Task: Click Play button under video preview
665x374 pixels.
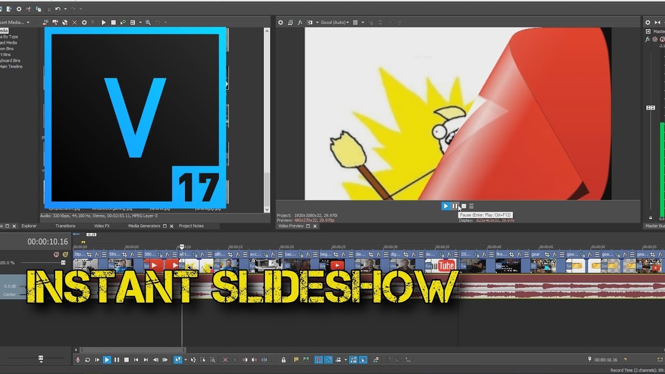Action: coord(445,206)
